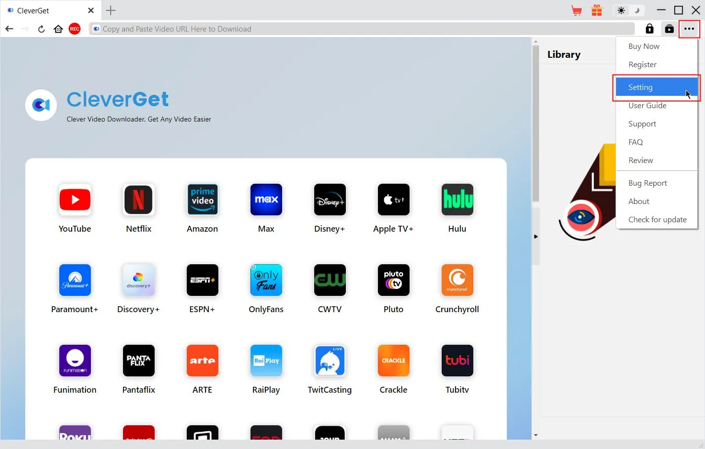Open the video library icon in toolbar
Image resolution: width=705 pixels, height=449 pixels.
(x=669, y=29)
